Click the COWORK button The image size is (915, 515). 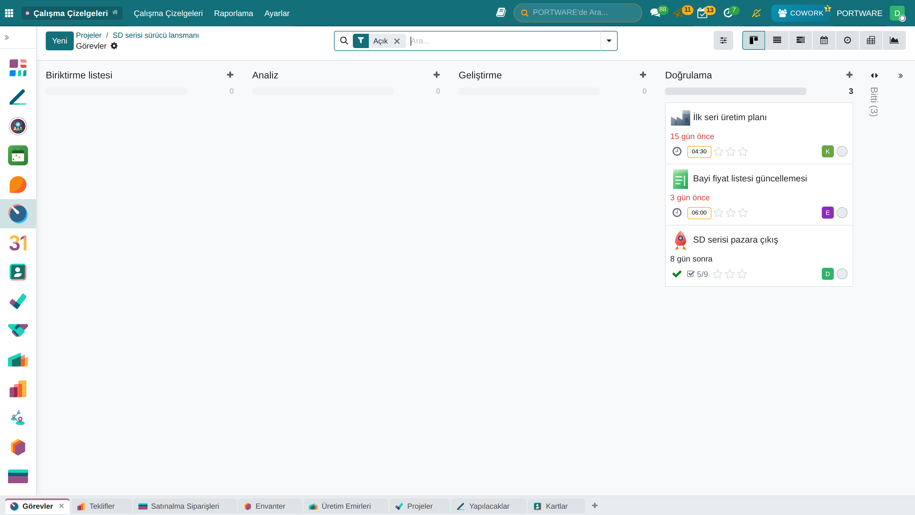801,13
